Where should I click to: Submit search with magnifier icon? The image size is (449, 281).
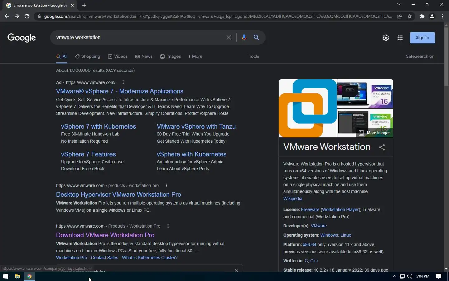256,37
